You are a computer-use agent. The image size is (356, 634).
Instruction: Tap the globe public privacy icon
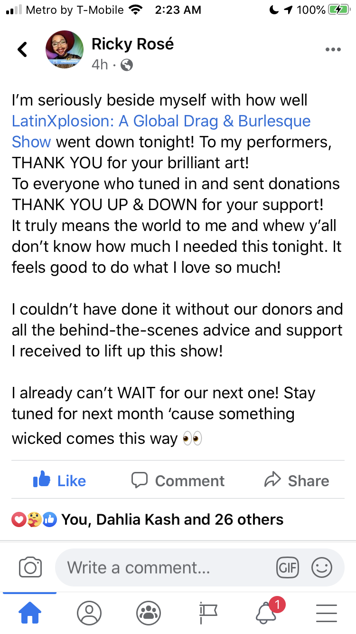[127, 65]
